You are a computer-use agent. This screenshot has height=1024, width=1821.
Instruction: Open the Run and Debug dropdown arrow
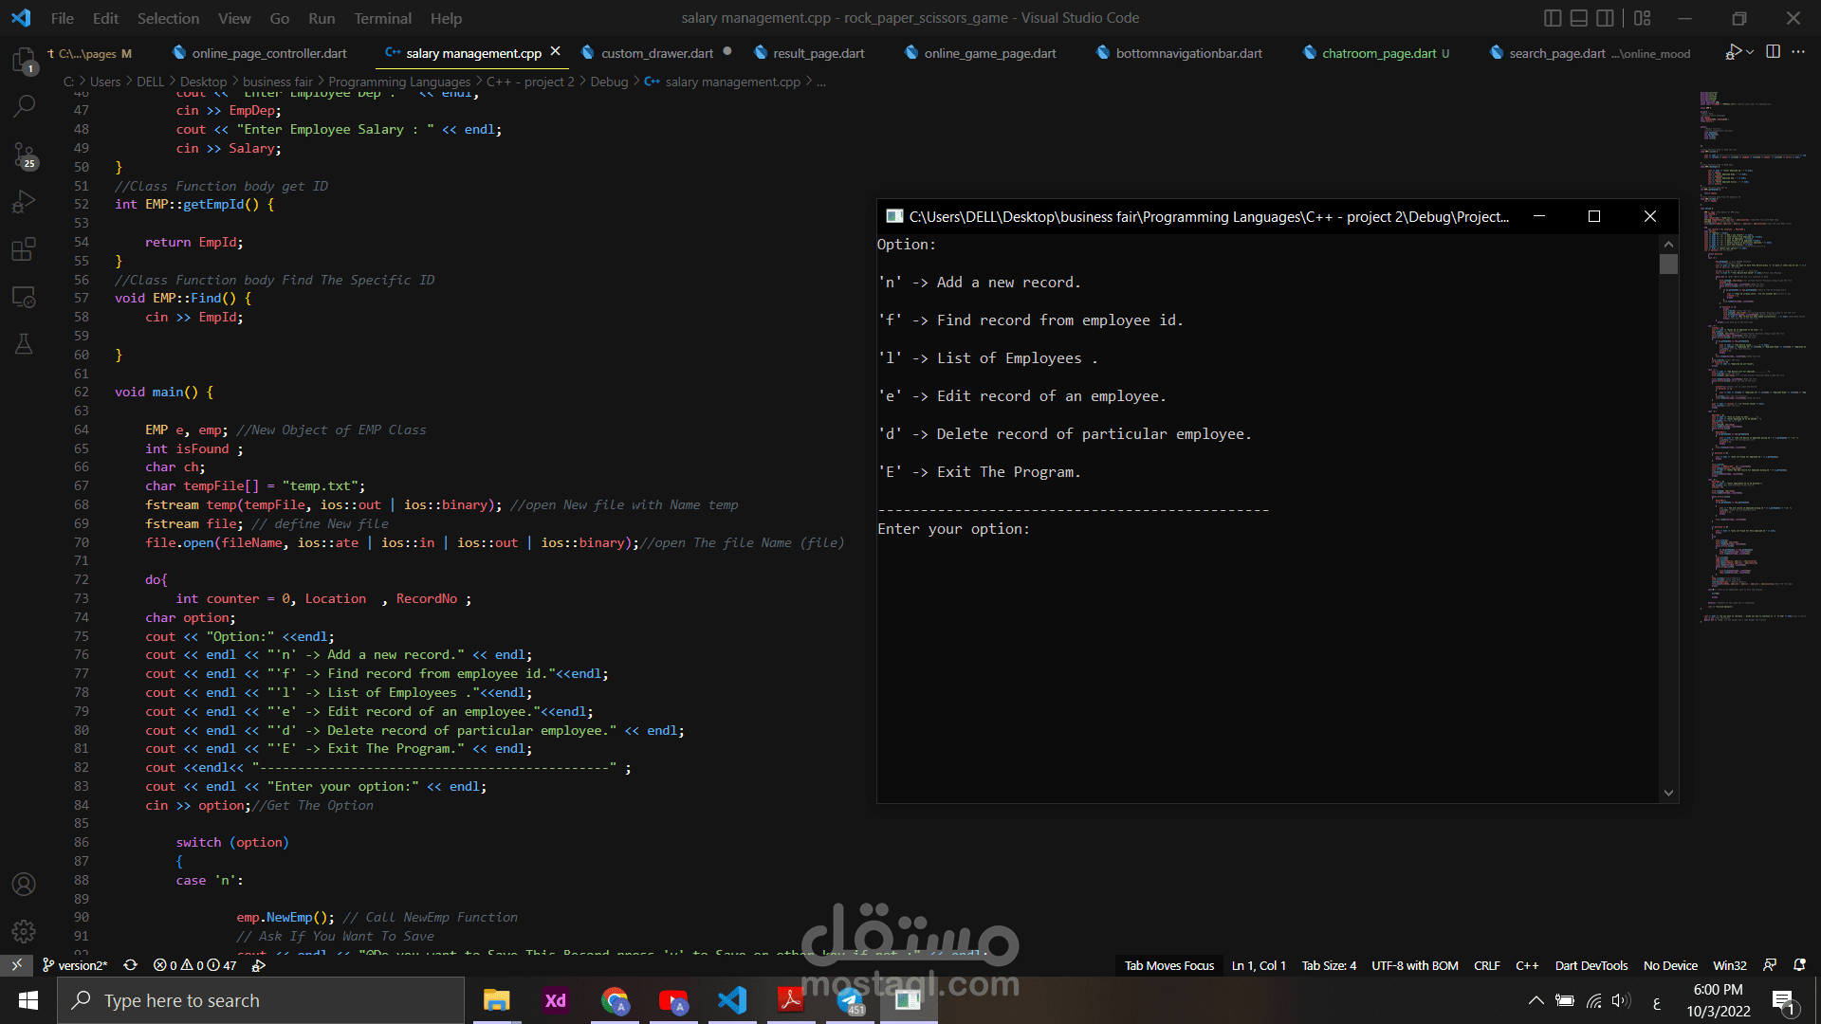1750,52
